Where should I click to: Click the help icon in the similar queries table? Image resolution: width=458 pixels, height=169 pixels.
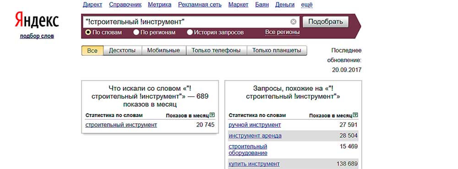355,116
